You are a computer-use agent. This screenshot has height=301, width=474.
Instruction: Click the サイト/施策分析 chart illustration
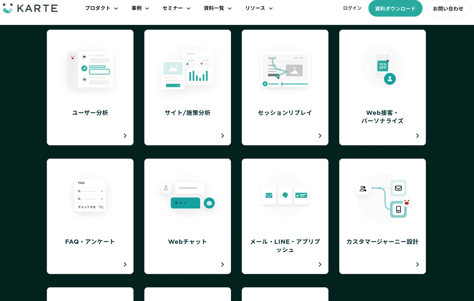[187, 70]
